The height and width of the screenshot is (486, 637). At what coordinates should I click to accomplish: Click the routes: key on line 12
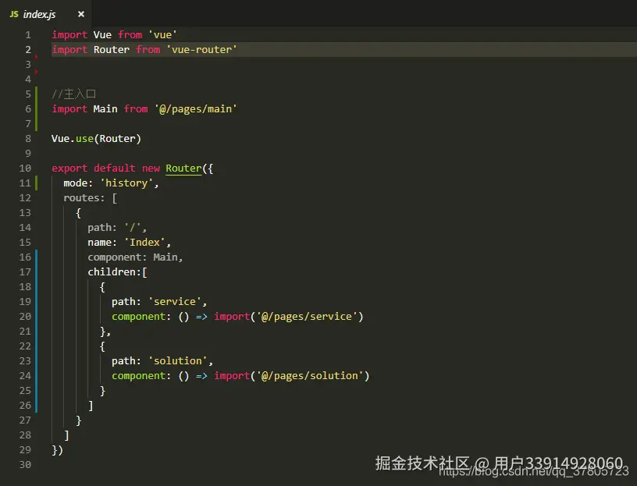click(x=84, y=197)
